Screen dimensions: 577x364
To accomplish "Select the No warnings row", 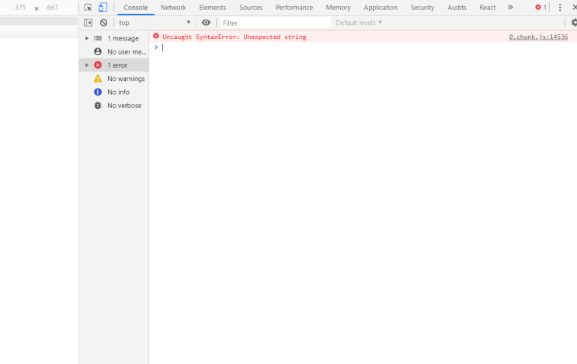I will point(113,79).
